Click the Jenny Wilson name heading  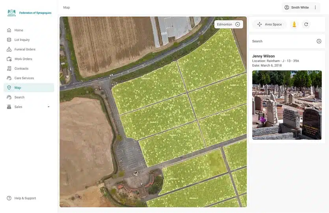point(264,56)
